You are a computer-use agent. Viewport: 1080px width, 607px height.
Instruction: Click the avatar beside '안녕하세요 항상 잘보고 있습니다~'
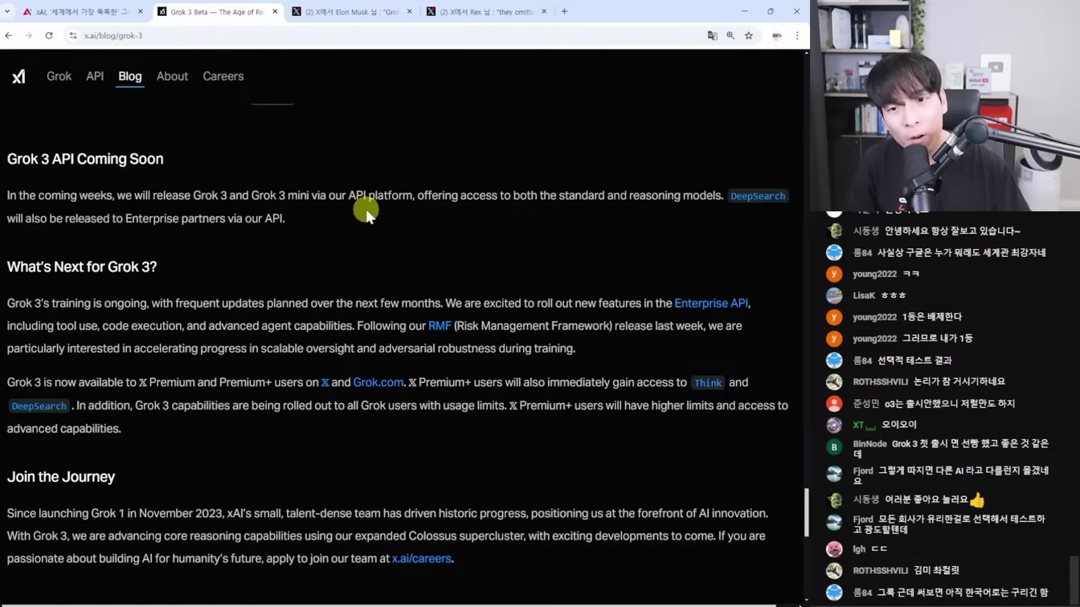click(x=834, y=231)
